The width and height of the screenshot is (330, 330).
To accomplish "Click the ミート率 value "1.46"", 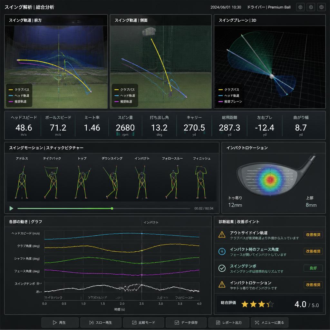I will pyautogui.click(x=92, y=128).
